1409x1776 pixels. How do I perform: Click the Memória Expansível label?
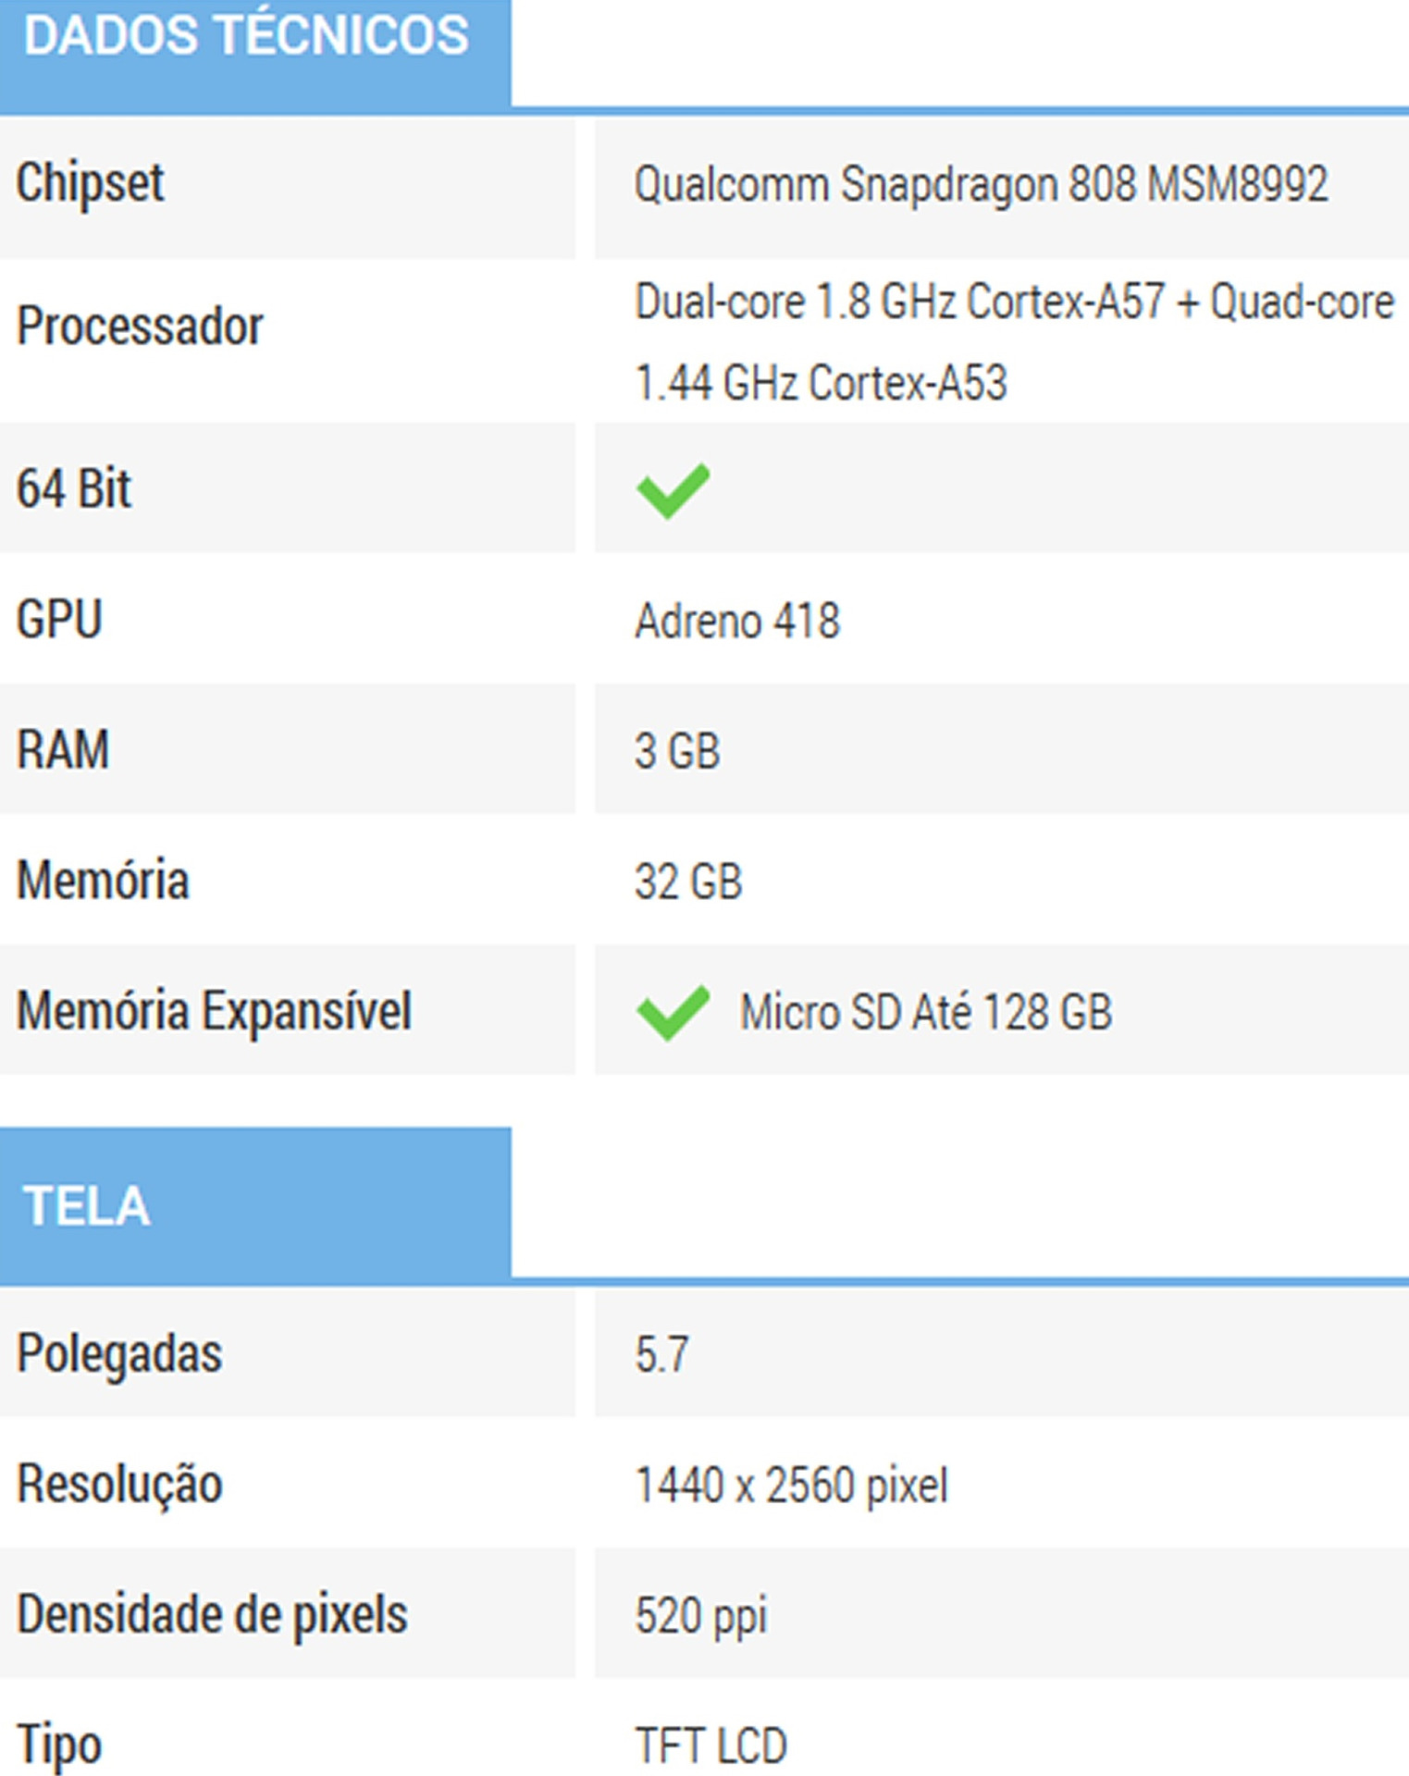(x=214, y=1011)
